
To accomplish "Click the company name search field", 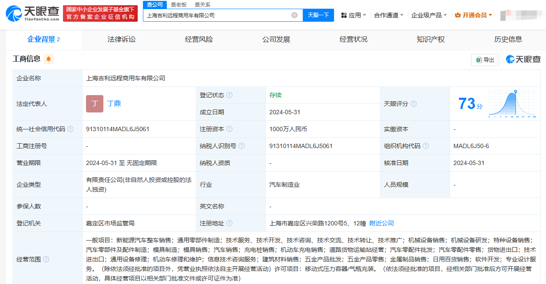I will (x=217, y=15).
